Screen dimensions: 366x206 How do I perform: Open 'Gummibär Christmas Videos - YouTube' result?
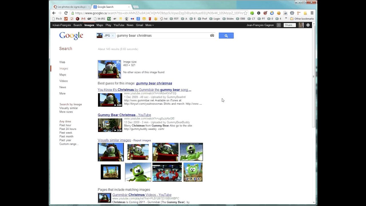click(142, 195)
